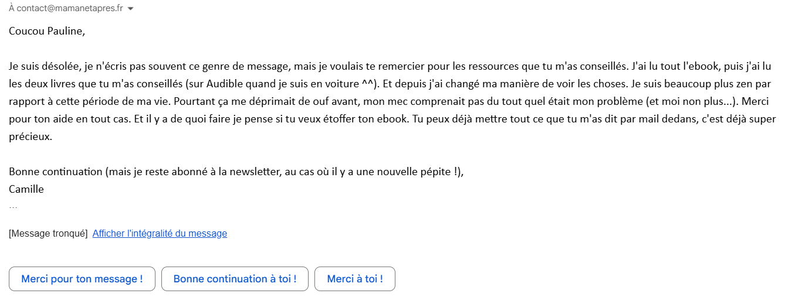Click the "Afficher l'intégralité du message" link
The width and height of the screenshot is (792, 297).
(160, 233)
